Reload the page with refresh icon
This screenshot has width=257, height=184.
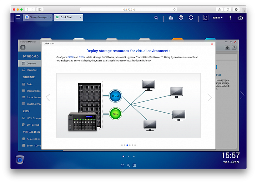[x=175, y=10]
